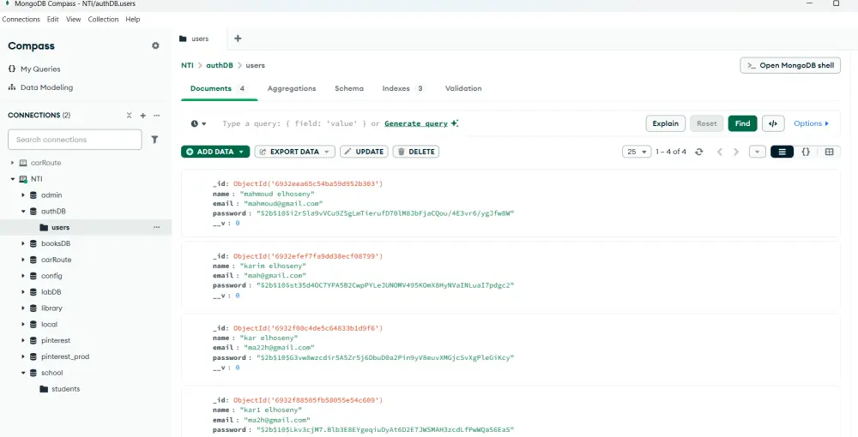The height and width of the screenshot is (437, 858).
Task: Click email value "mahmoud@gmail.com"
Action: click(282, 203)
